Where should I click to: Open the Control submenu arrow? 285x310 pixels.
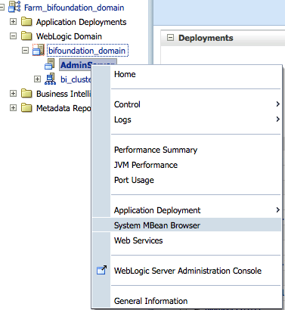click(x=277, y=104)
